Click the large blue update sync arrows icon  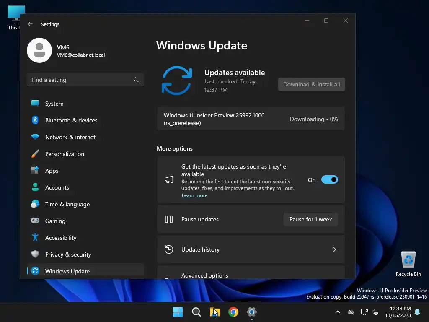point(177,80)
